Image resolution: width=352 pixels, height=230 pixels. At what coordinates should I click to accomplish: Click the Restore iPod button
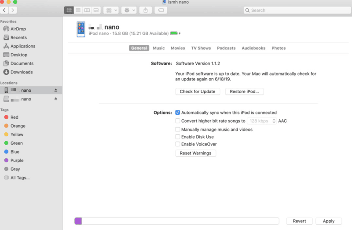(244, 91)
